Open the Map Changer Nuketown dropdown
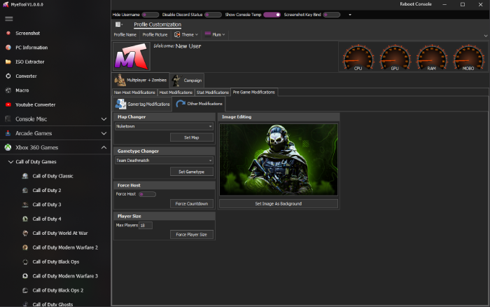 (164, 126)
